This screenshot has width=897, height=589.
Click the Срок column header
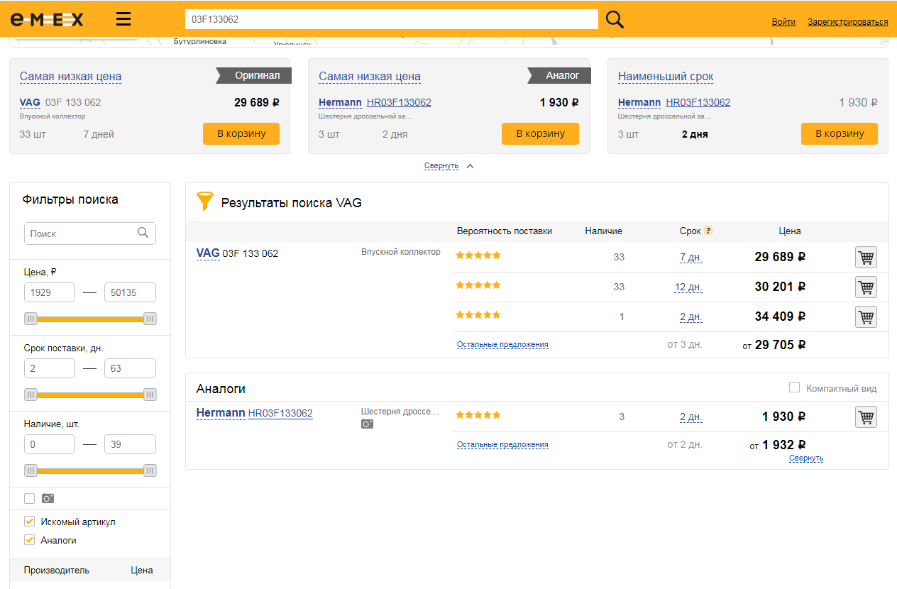click(690, 231)
